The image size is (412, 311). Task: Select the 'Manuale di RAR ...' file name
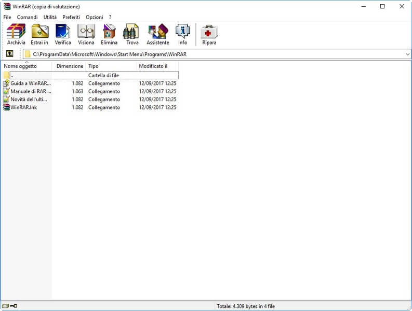[x=31, y=91]
